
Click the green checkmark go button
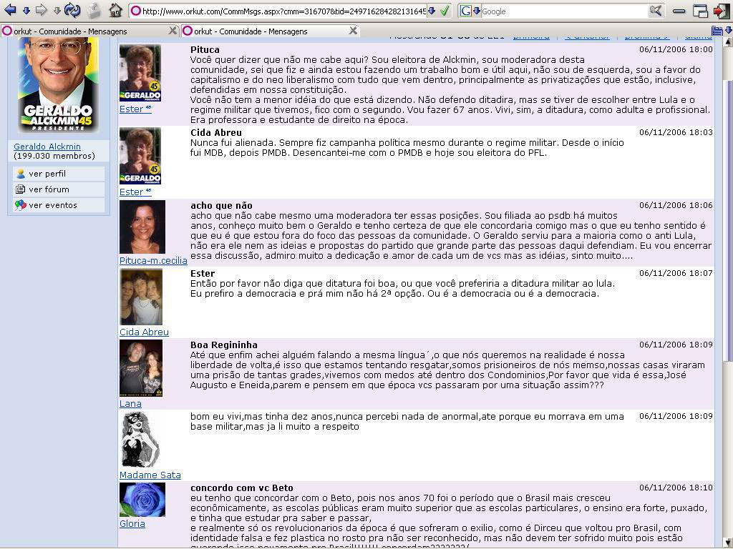(445, 10)
